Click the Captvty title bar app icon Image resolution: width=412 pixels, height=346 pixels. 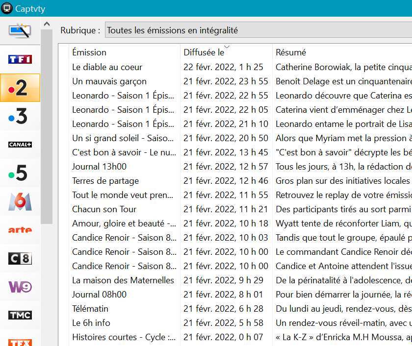(x=7, y=8)
